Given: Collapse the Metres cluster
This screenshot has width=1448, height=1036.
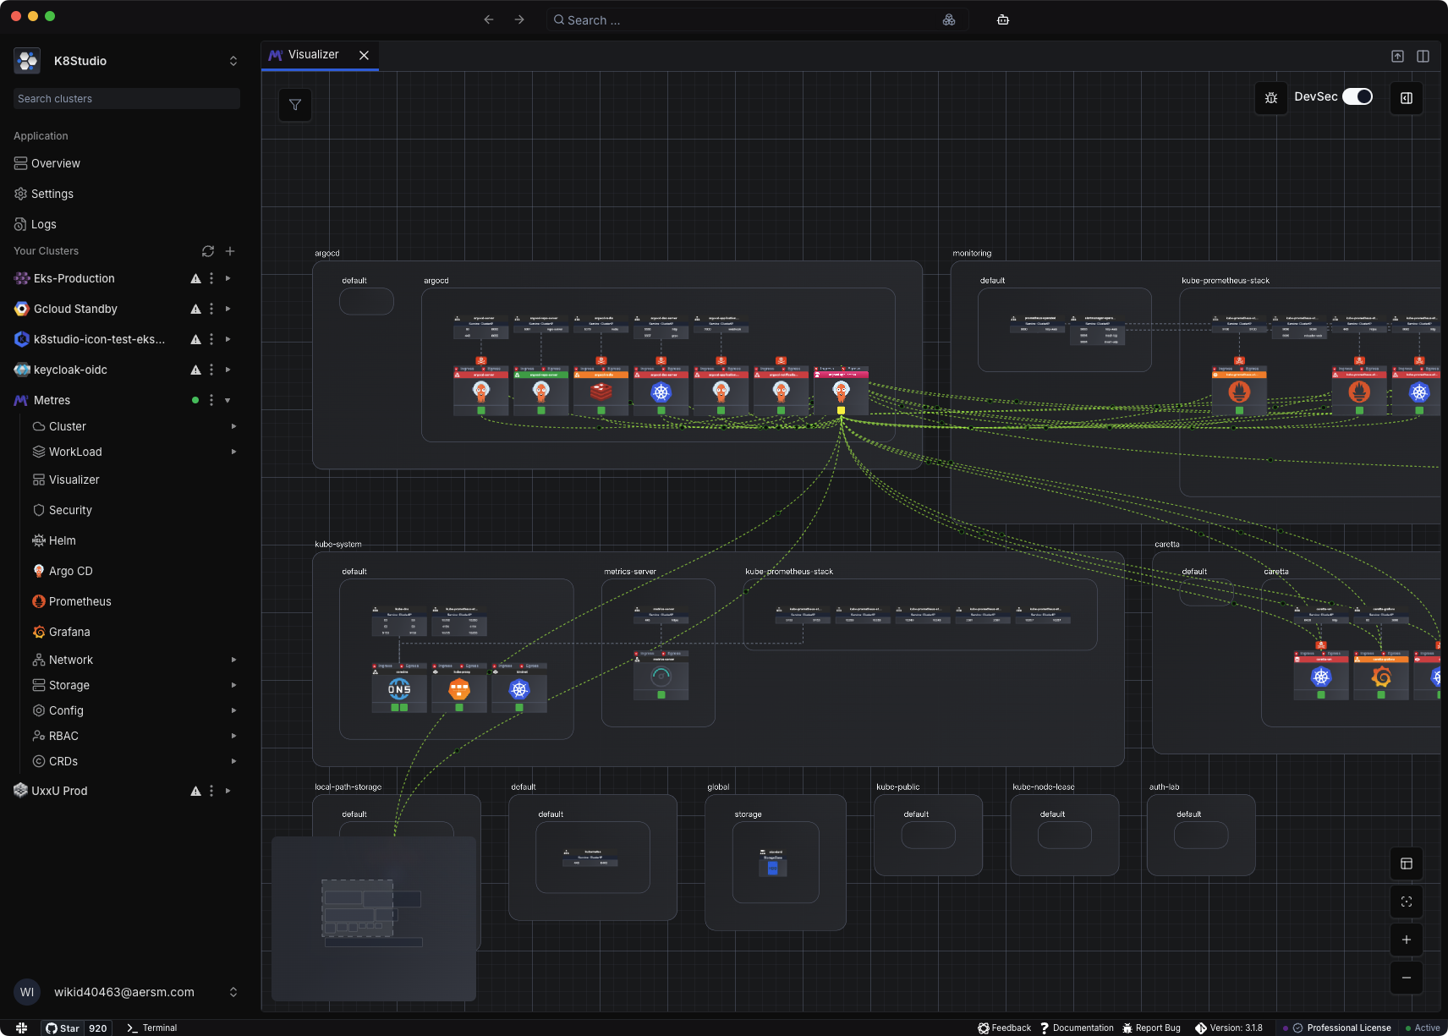Looking at the screenshot, I should tap(228, 400).
